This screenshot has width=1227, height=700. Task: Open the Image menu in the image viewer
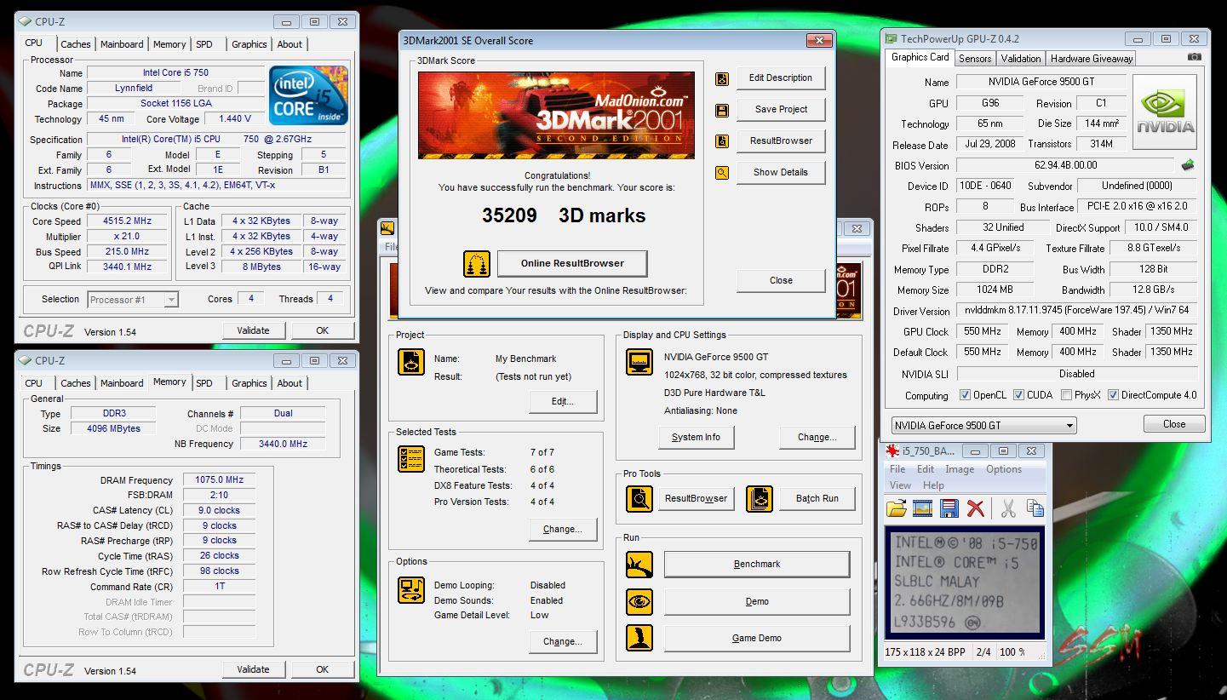pyautogui.click(x=960, y=469)
